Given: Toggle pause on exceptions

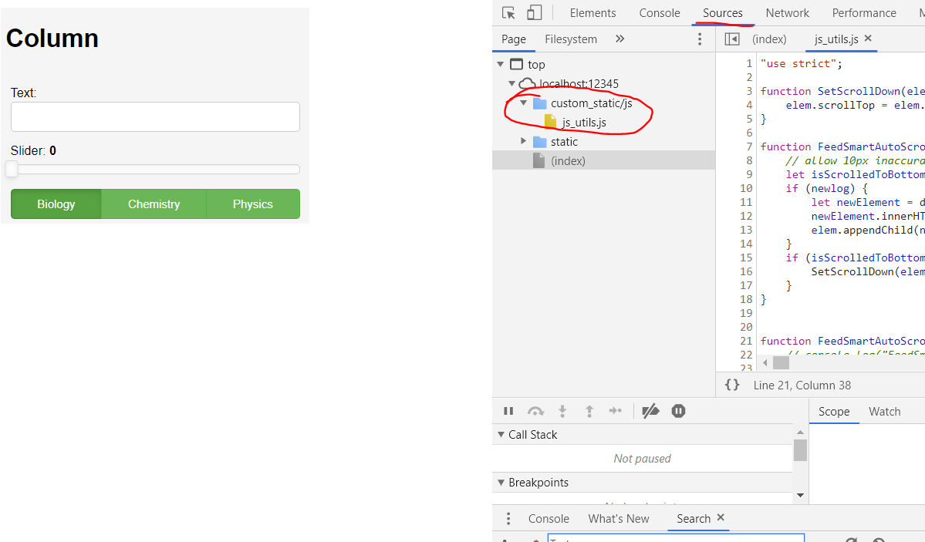Looking at the screenshot, I should coord(678,410).
